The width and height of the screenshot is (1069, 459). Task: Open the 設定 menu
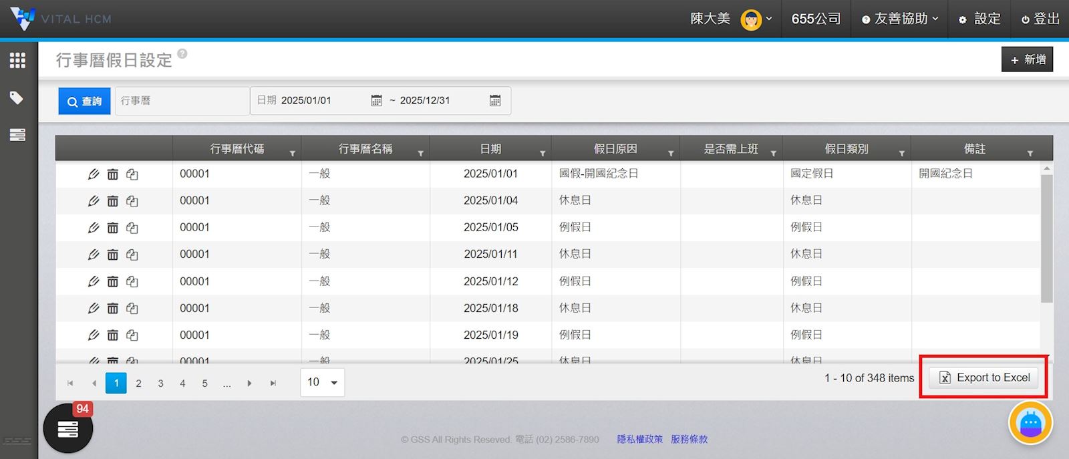979,19
